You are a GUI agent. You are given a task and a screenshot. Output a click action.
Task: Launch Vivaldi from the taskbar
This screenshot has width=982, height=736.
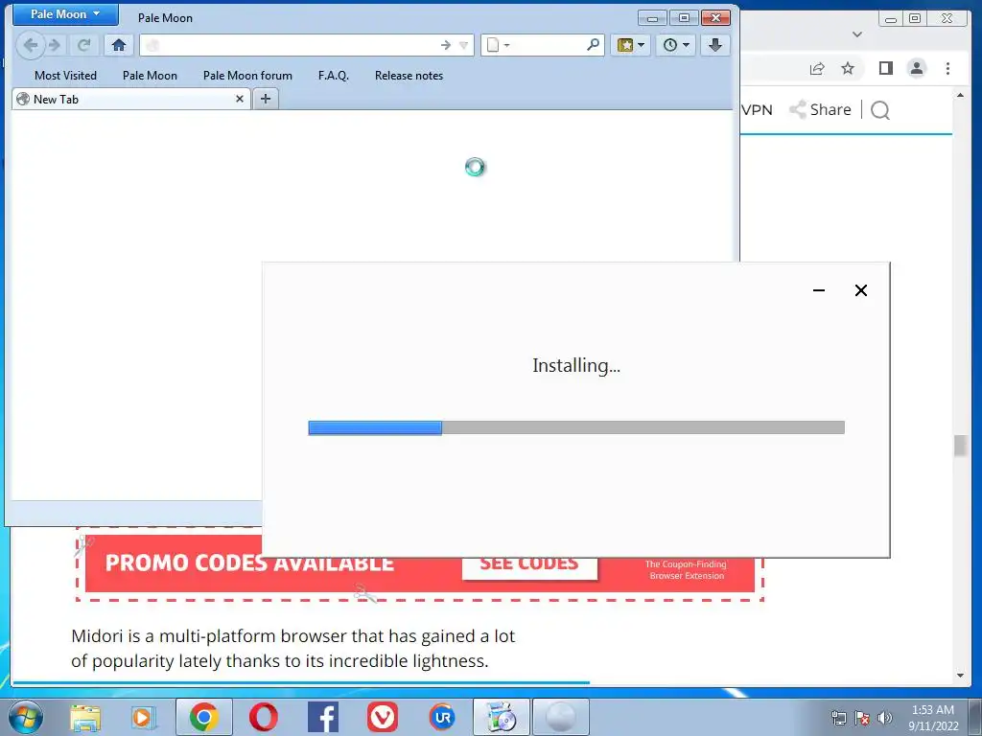pyautogui.click(x=383, y=717)
